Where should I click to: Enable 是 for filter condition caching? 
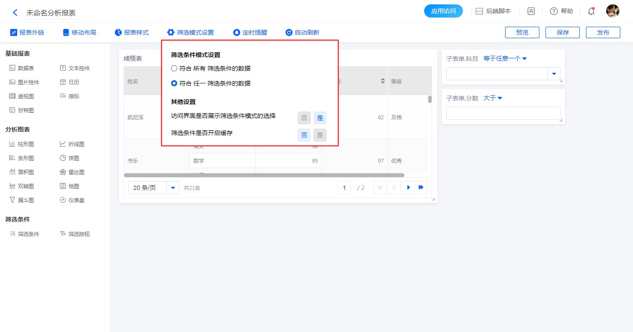pos(320,135)
